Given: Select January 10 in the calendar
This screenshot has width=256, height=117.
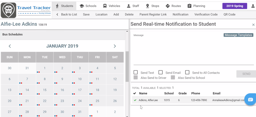Looking at the screenshot, I should tap(80, 79).
